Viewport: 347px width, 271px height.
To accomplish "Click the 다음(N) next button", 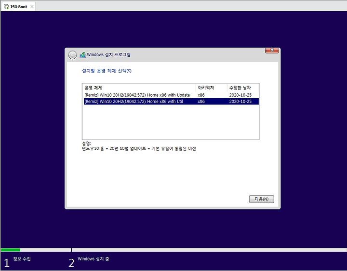I will (x=261, y=199).
